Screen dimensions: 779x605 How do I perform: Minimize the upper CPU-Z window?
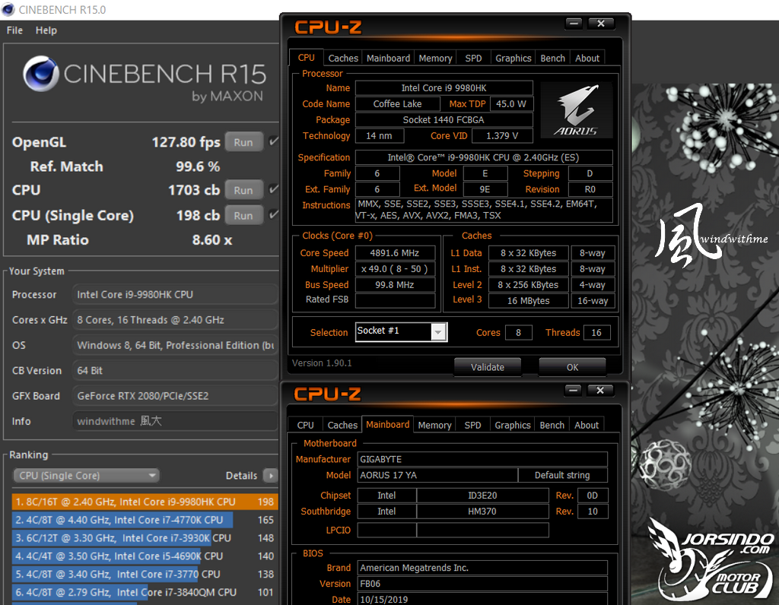point(574,24)
